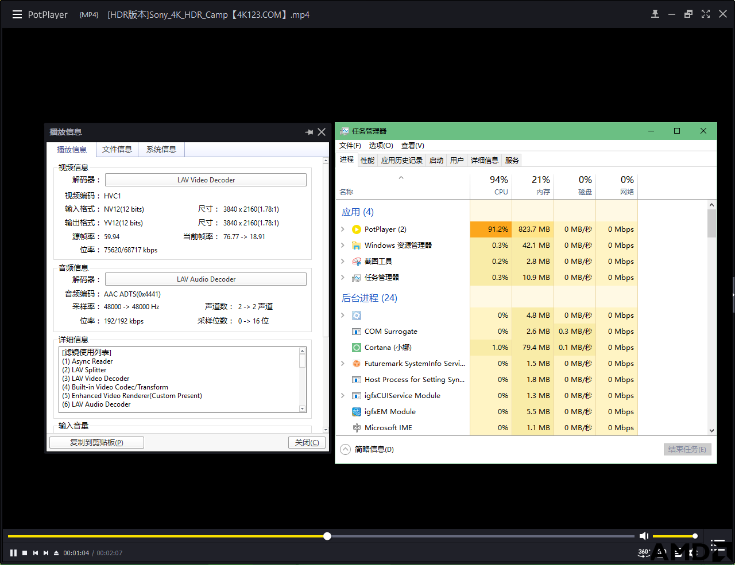735x565 pixels.
Task: Expand the gear-icon background process row
Action: [x=343, y=315]
